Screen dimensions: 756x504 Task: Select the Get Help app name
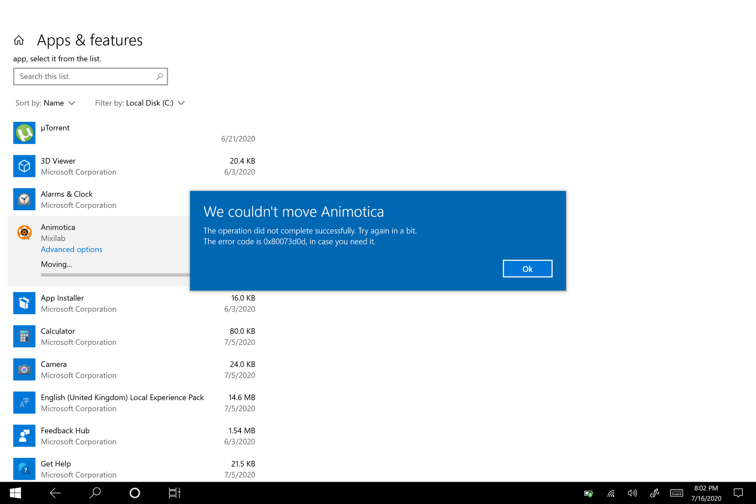[56, 464]
